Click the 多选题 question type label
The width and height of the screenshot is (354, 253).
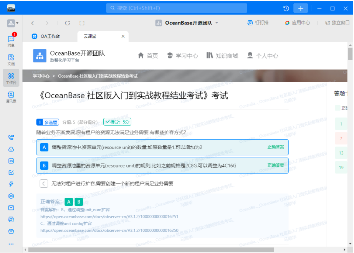tap(51, 122)
